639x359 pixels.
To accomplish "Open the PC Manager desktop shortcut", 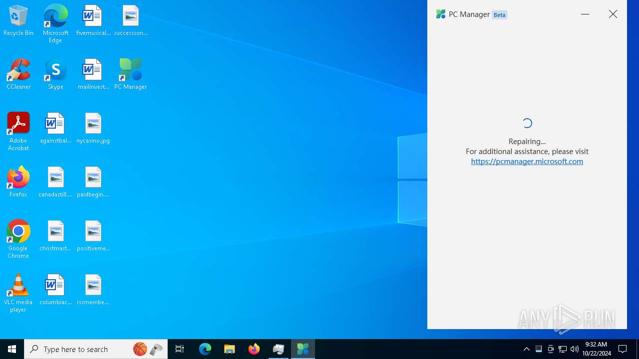I will tap(130, 74).
